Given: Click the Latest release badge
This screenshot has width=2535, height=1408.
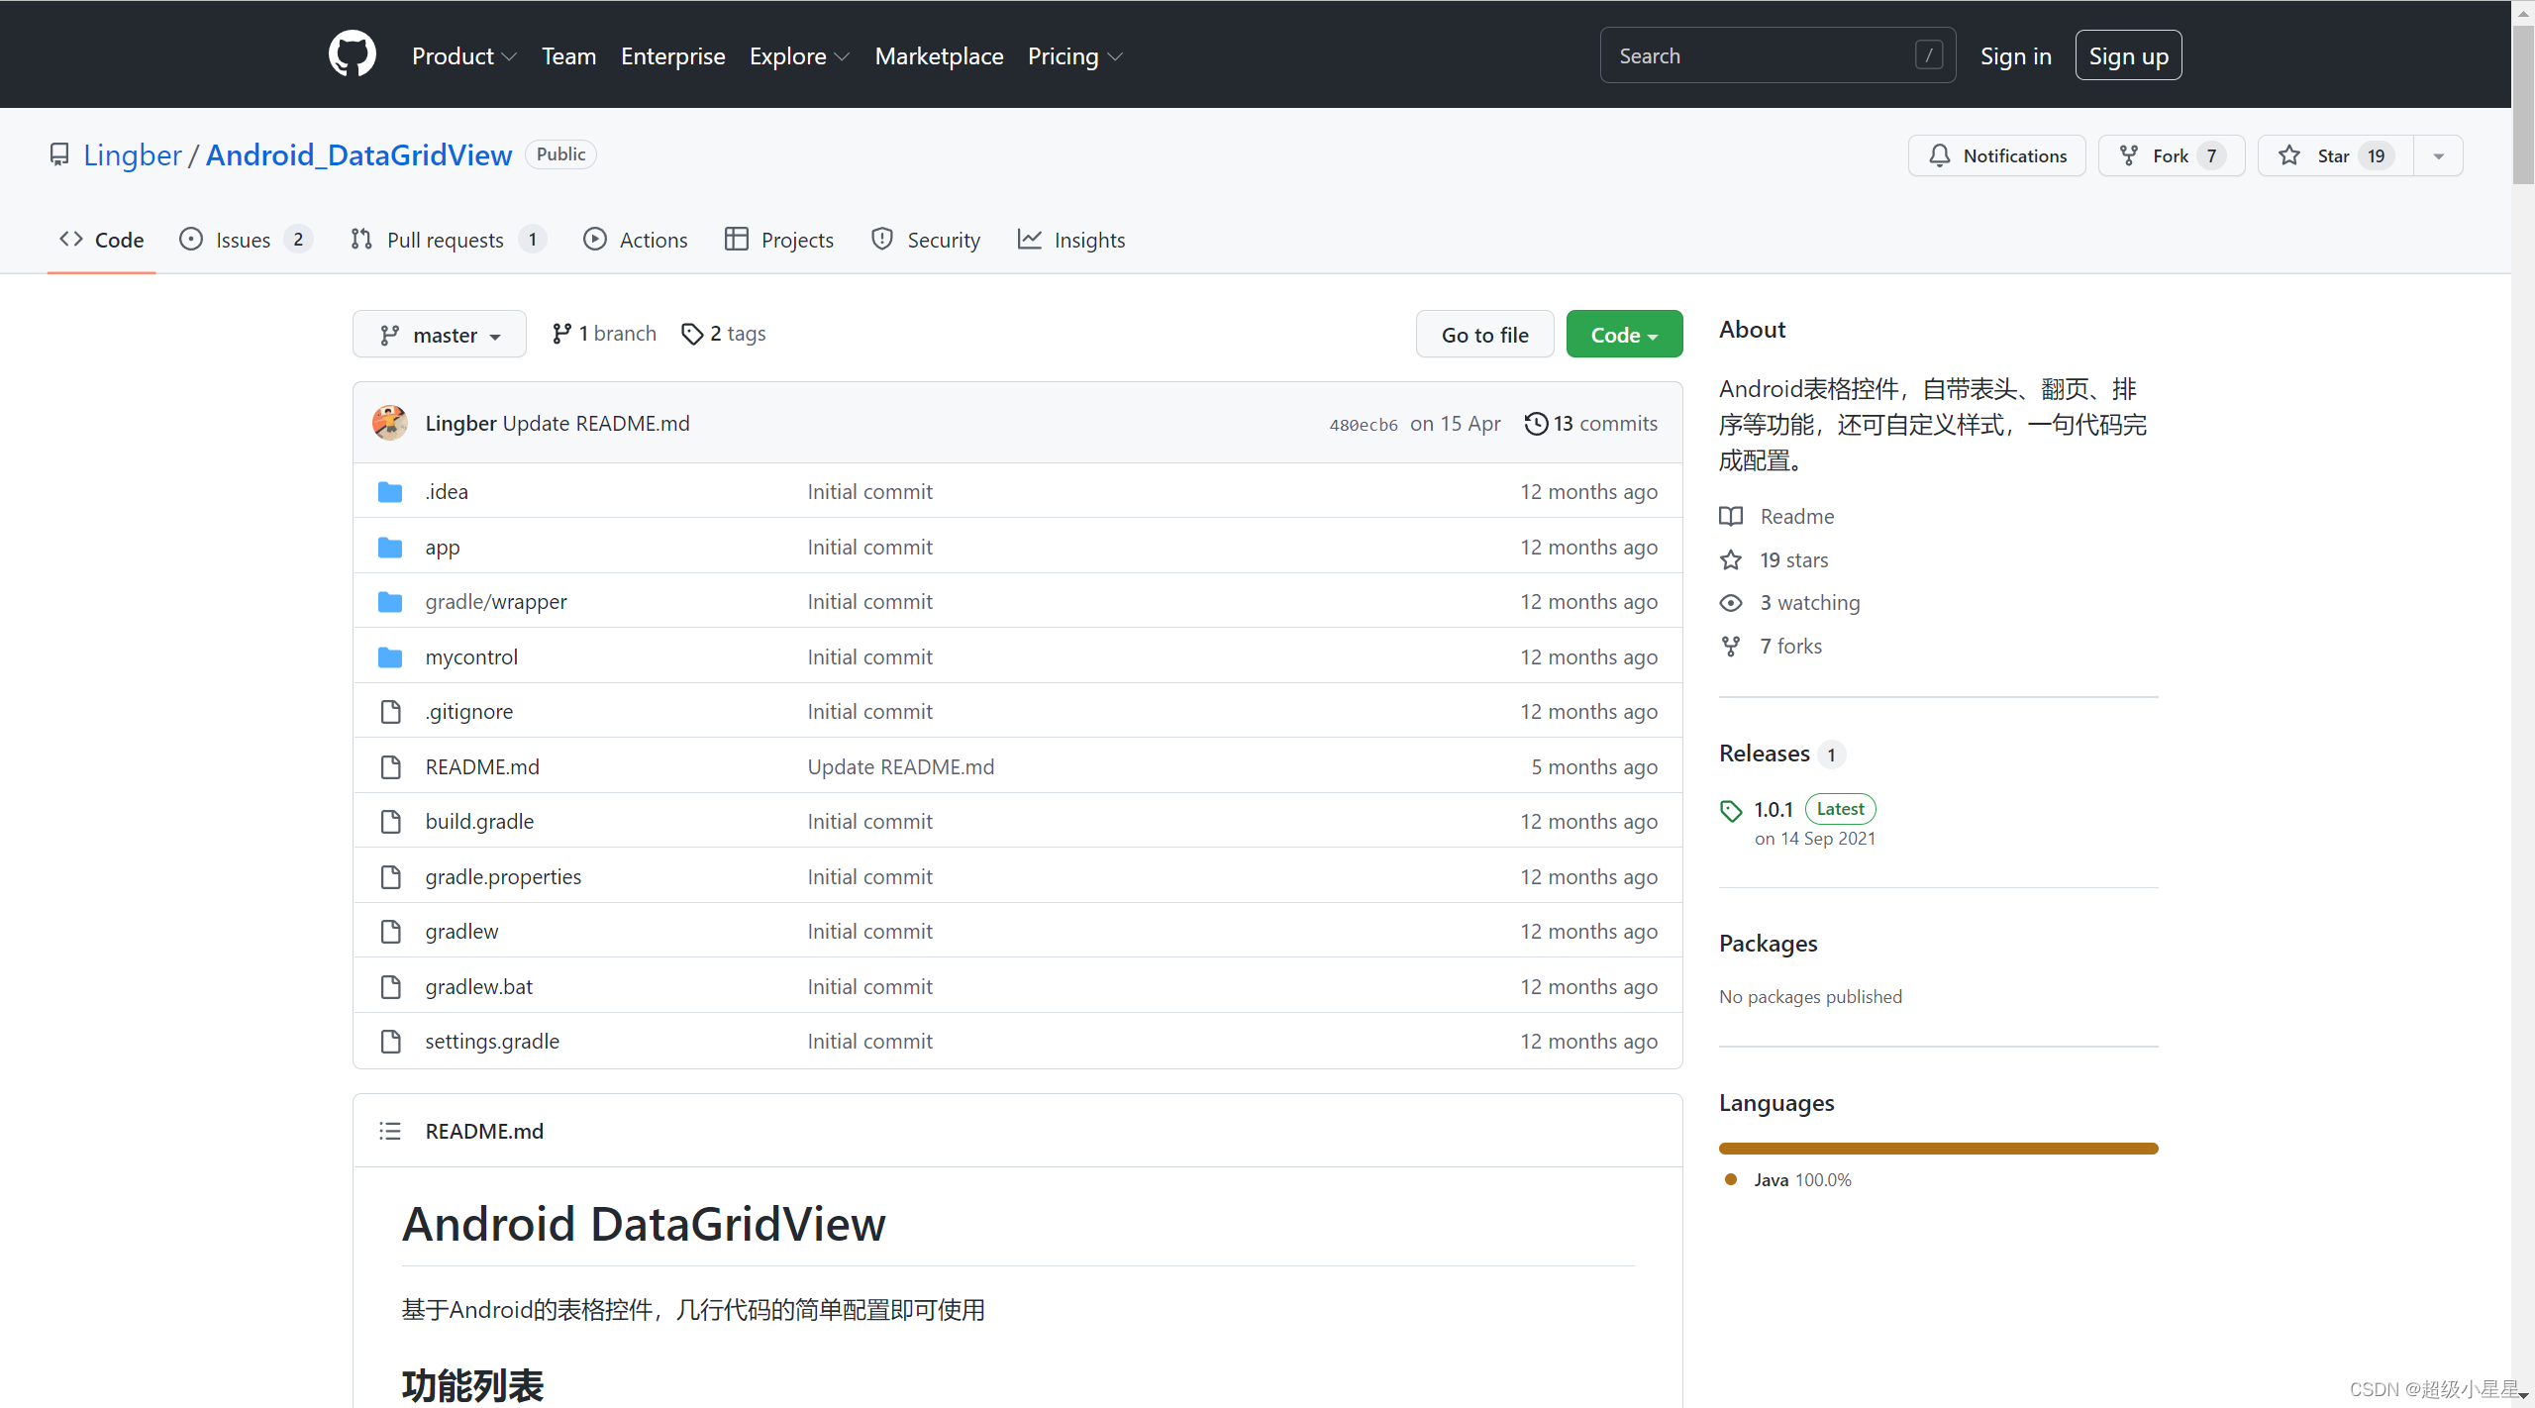Looking at the screenshot, I should point(1840,809).
